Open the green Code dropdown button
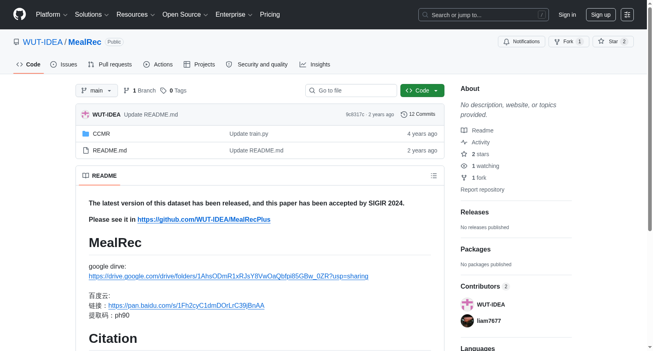This screenshot has width=653, height=351. coord(422,91)
